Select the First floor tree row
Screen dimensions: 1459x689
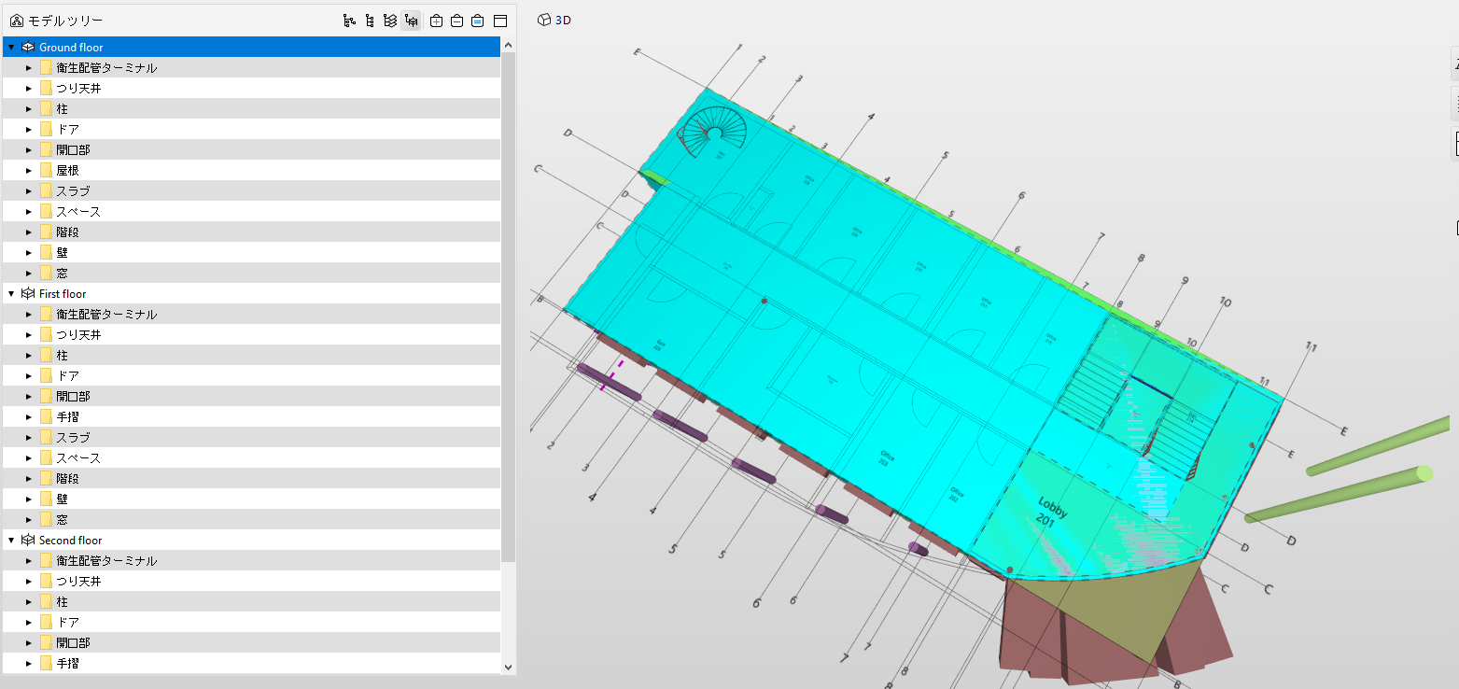[252, 293]
